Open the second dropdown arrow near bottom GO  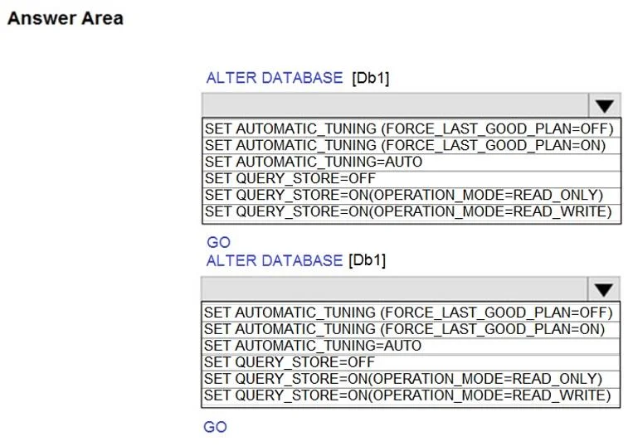tap(603, 289)
